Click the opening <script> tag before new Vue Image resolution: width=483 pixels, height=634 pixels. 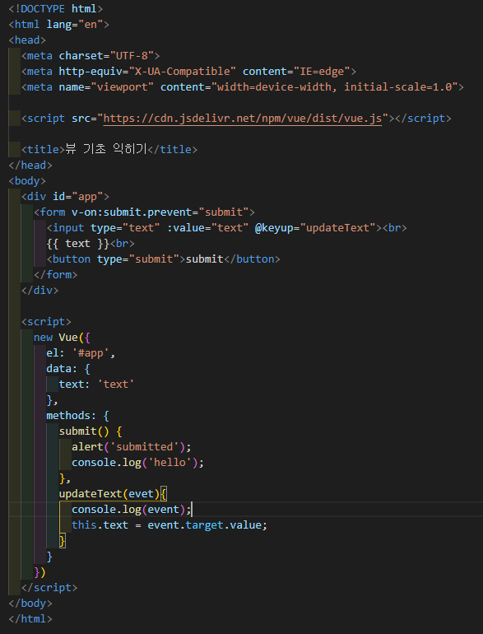46,322
